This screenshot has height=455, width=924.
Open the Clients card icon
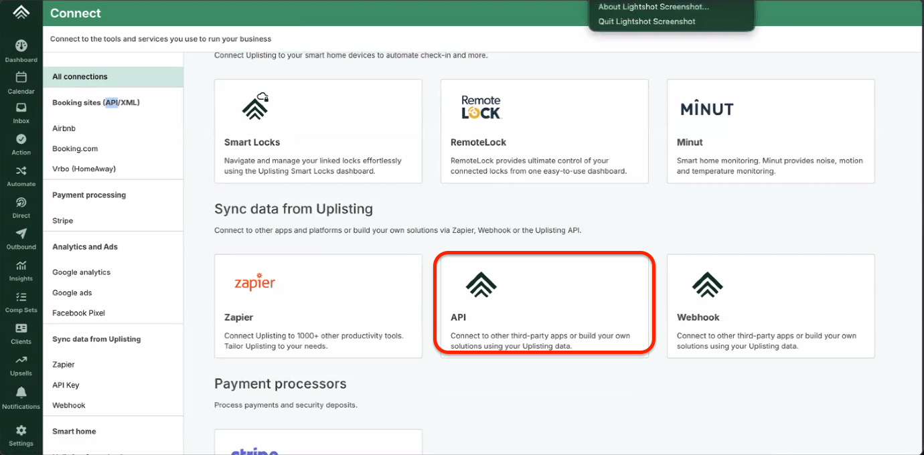[21, 329]
